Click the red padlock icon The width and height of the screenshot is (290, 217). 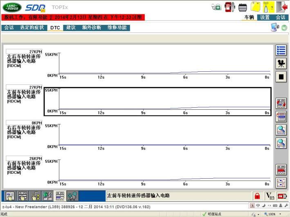tap(257, 196)
